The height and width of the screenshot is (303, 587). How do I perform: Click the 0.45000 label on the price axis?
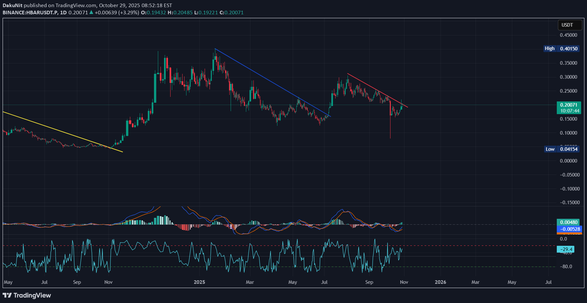tap(568, 35)
